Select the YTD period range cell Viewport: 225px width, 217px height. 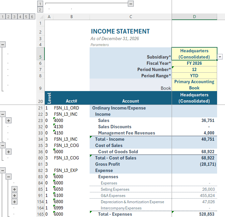(x=194, y=76)
